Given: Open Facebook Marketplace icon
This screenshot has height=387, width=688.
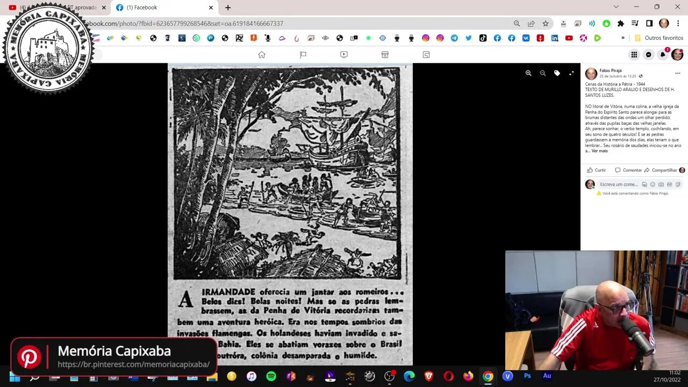Looking at the screenshot, I should click(x=385, y=54).
